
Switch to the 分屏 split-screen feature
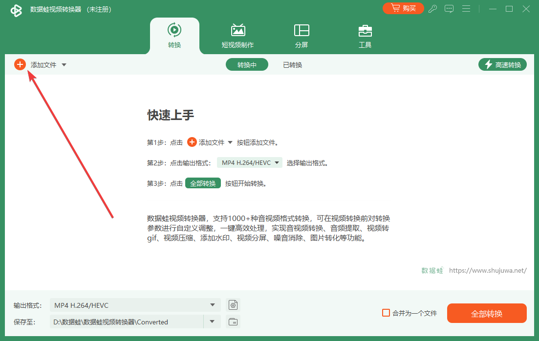pyautogui.click(x=302, y=35)
